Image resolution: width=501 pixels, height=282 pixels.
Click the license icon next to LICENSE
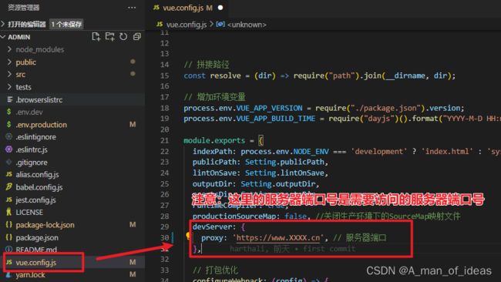(x=9, y=212)
